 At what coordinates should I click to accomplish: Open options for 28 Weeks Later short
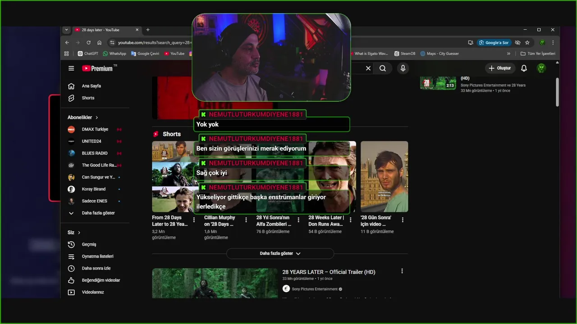coord(350,220)
